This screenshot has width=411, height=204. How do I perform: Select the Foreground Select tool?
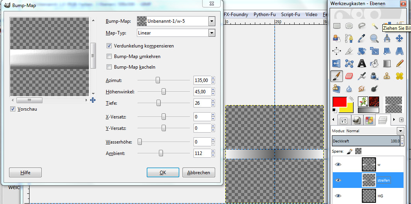(x=336, y=39)
